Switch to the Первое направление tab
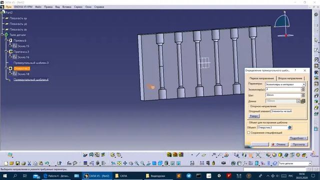This screenshot has height=180, width=320. pos(261,78)
